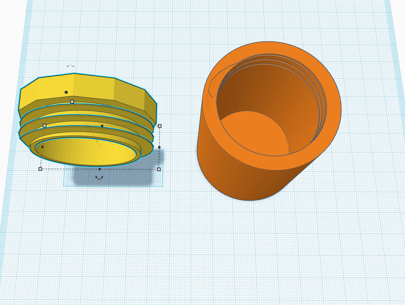The width and height of the screenshot is (405, 305).
Task: Click the black midpoint handle on the right edge
Action: [x=159, y=147]
